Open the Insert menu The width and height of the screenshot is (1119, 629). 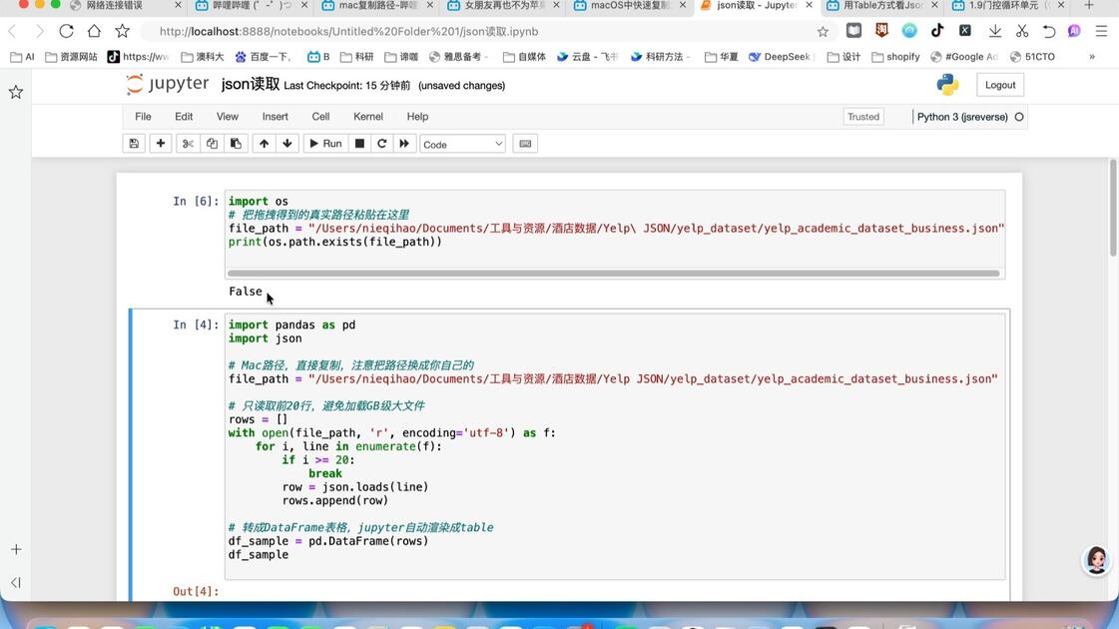point(275,117)
